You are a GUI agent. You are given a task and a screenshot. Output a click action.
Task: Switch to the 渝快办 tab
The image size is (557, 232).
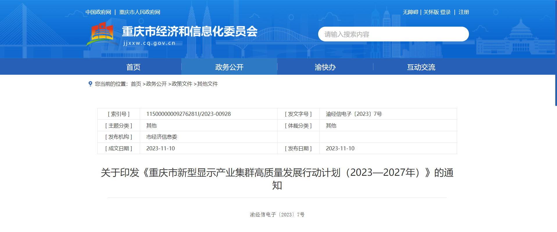click(x=325, y=67)
